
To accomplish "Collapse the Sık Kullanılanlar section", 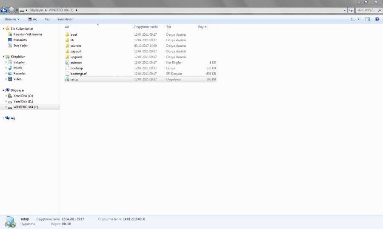I will pos(3,29).
